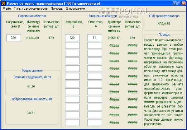Click the sixth row secondary voltage field
The width and height of the screenshot is (187, 130).
[x=72, y=76]
